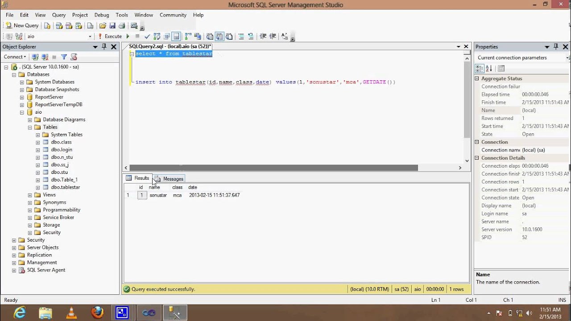Click the insert into tablestar statement line
This screenshot has height=321, width=571.
(265, 82)
